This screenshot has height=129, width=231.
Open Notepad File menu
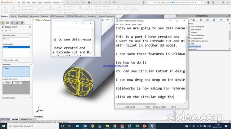click(x=117, y=24)
